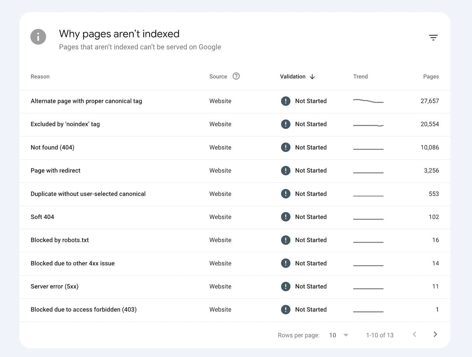Open the Rows per page dropdown
This screenshot has width=472, height=357.
[x=332, y=335]
